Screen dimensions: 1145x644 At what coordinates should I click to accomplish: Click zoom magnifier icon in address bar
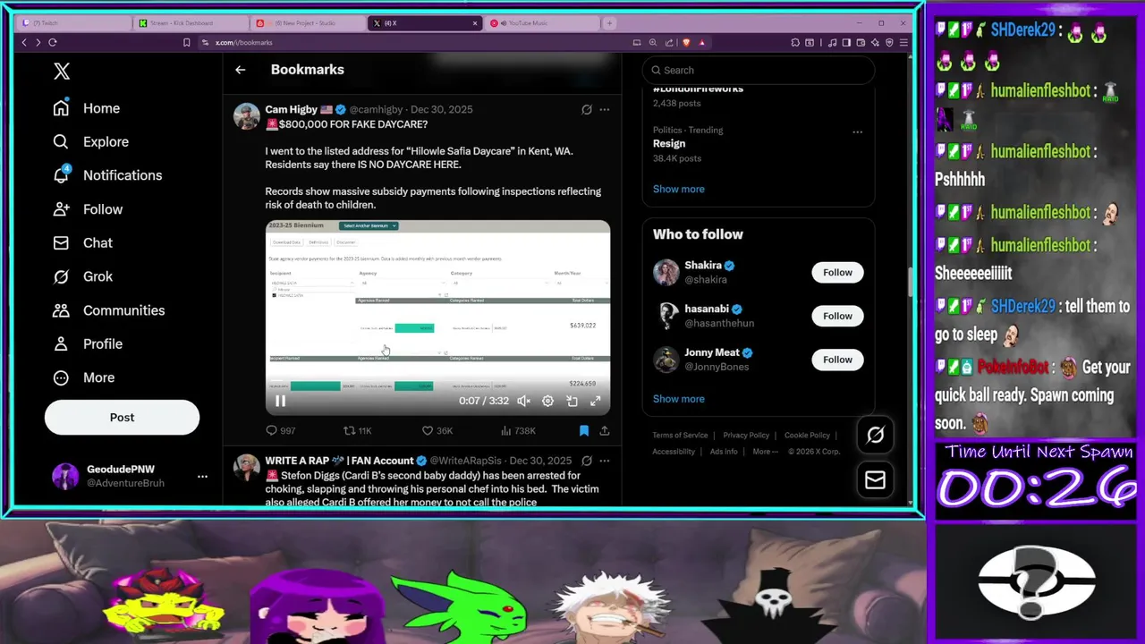[653, 42]
